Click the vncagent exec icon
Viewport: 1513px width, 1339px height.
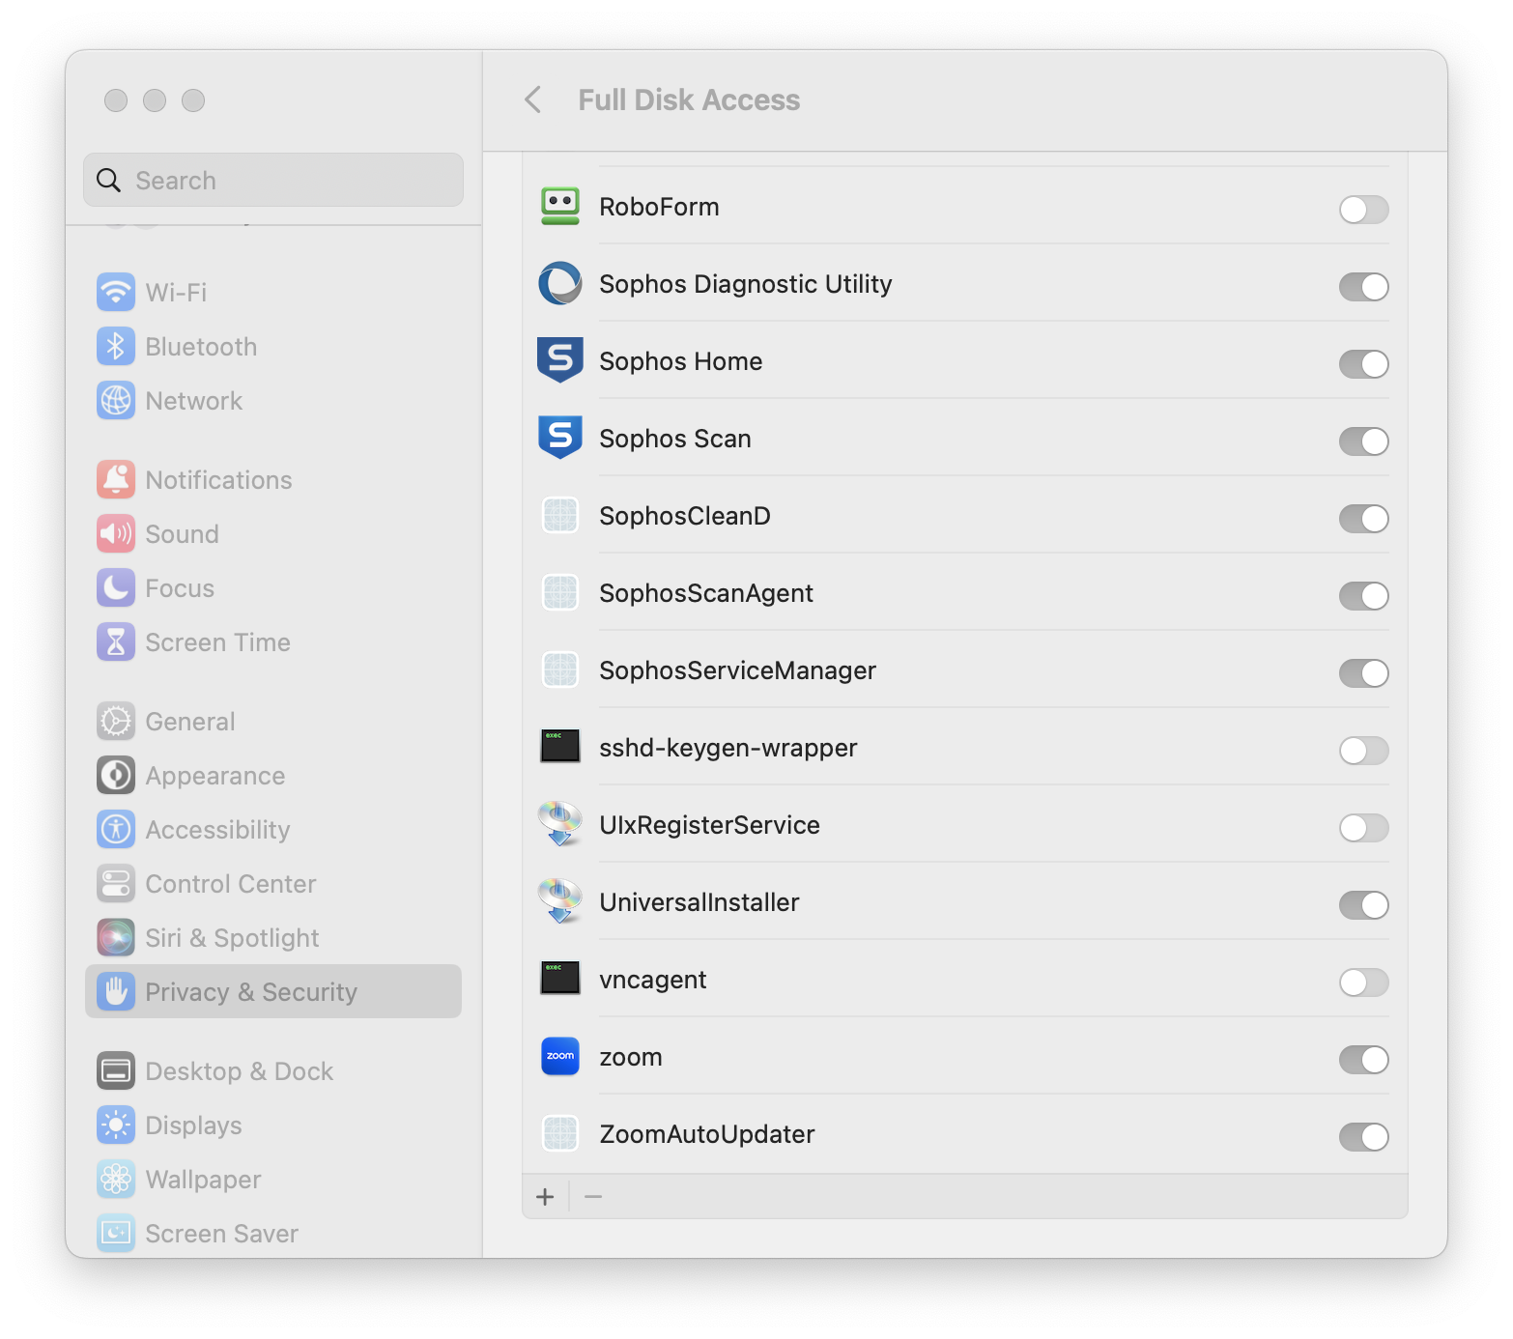tap(559, 979)
